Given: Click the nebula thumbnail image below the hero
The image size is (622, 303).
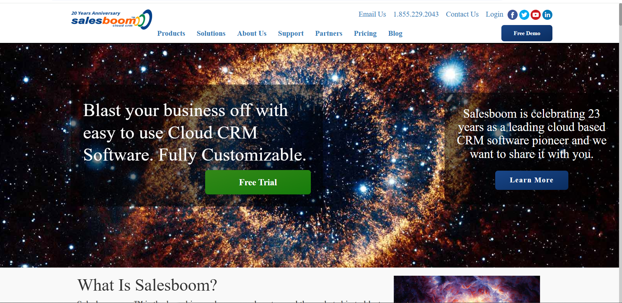Looking at the screenshot, I should pos(467,289).
